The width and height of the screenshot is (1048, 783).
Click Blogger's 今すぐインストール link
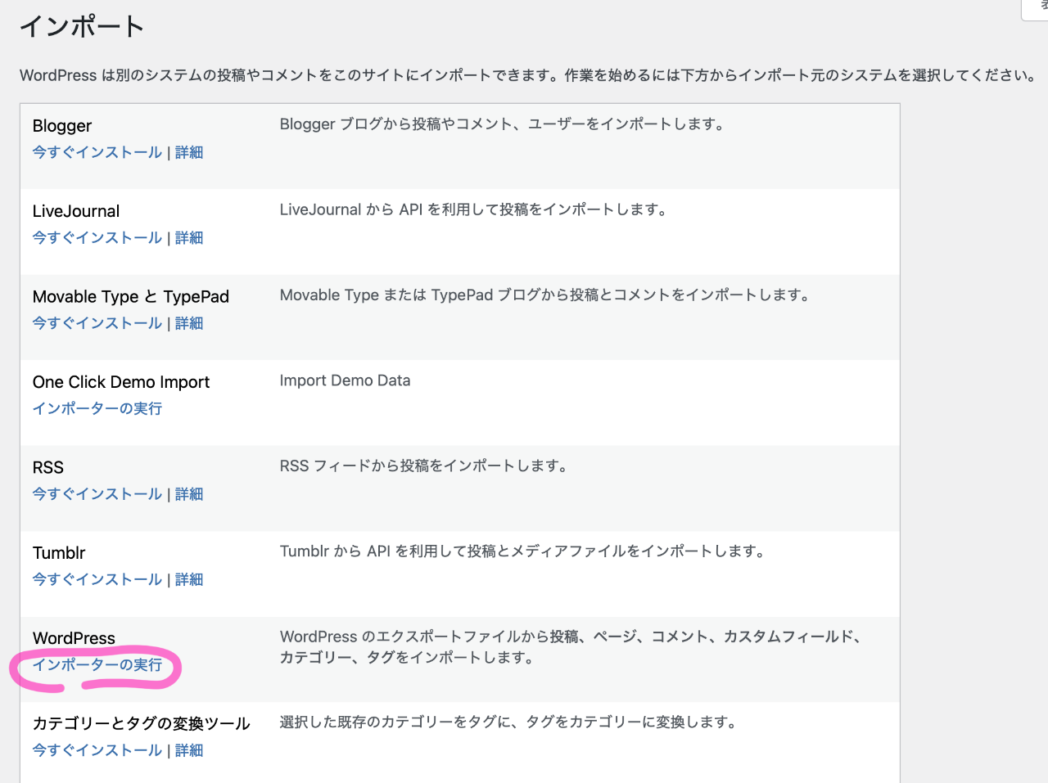[x=97, y=153]
